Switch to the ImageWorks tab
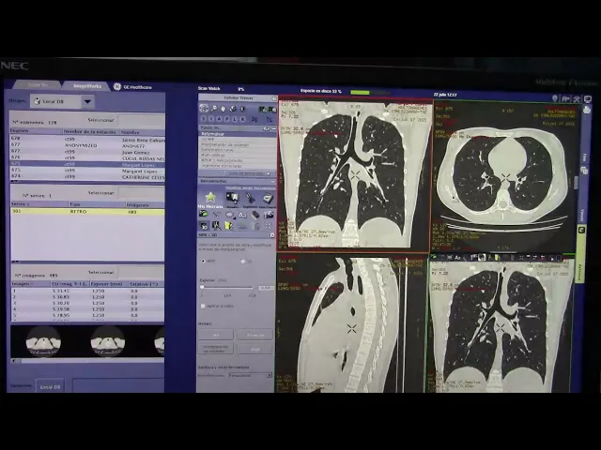The image size is (601, 450). [87, 85]
